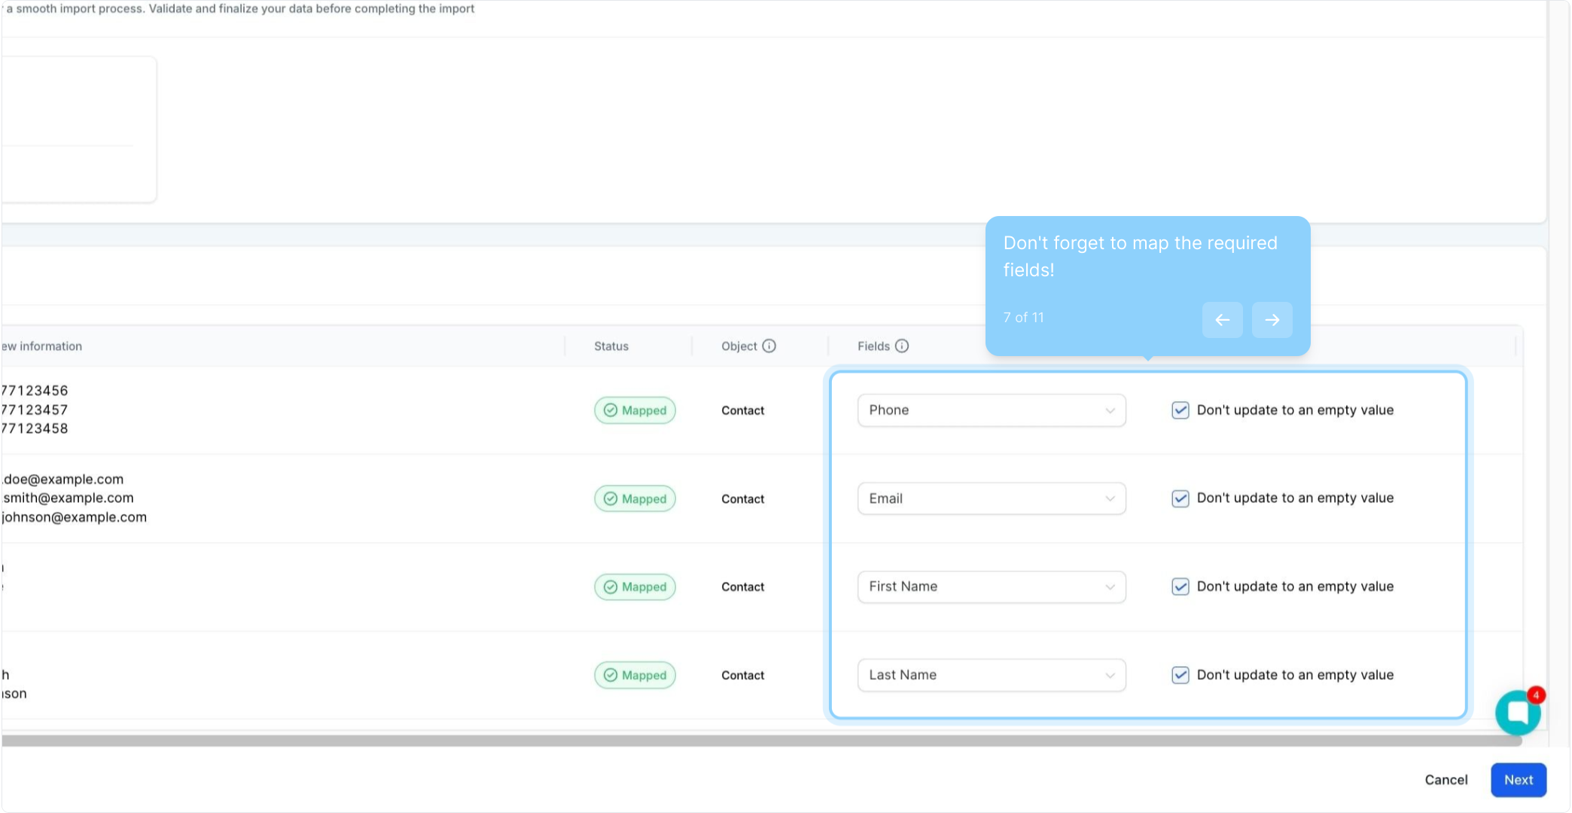Click Mapped status badge in Phone row
The height and width of the screenshot is (813, 1572).
point(635,410)
